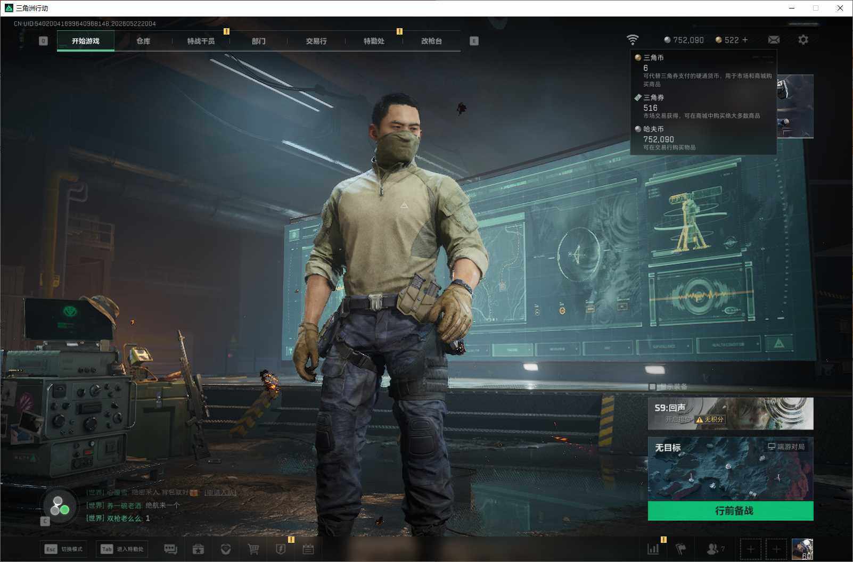The image size is (853, 562).
Task: Open the 交易行 tab
Action: click(x=316, y=41)
